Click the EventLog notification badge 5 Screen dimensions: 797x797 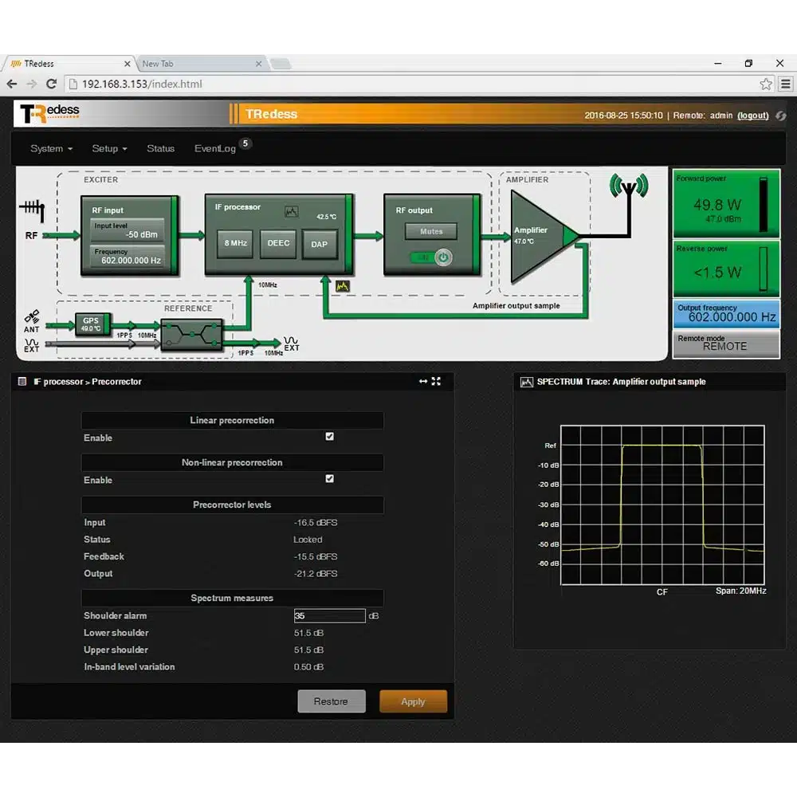(245, 143)
